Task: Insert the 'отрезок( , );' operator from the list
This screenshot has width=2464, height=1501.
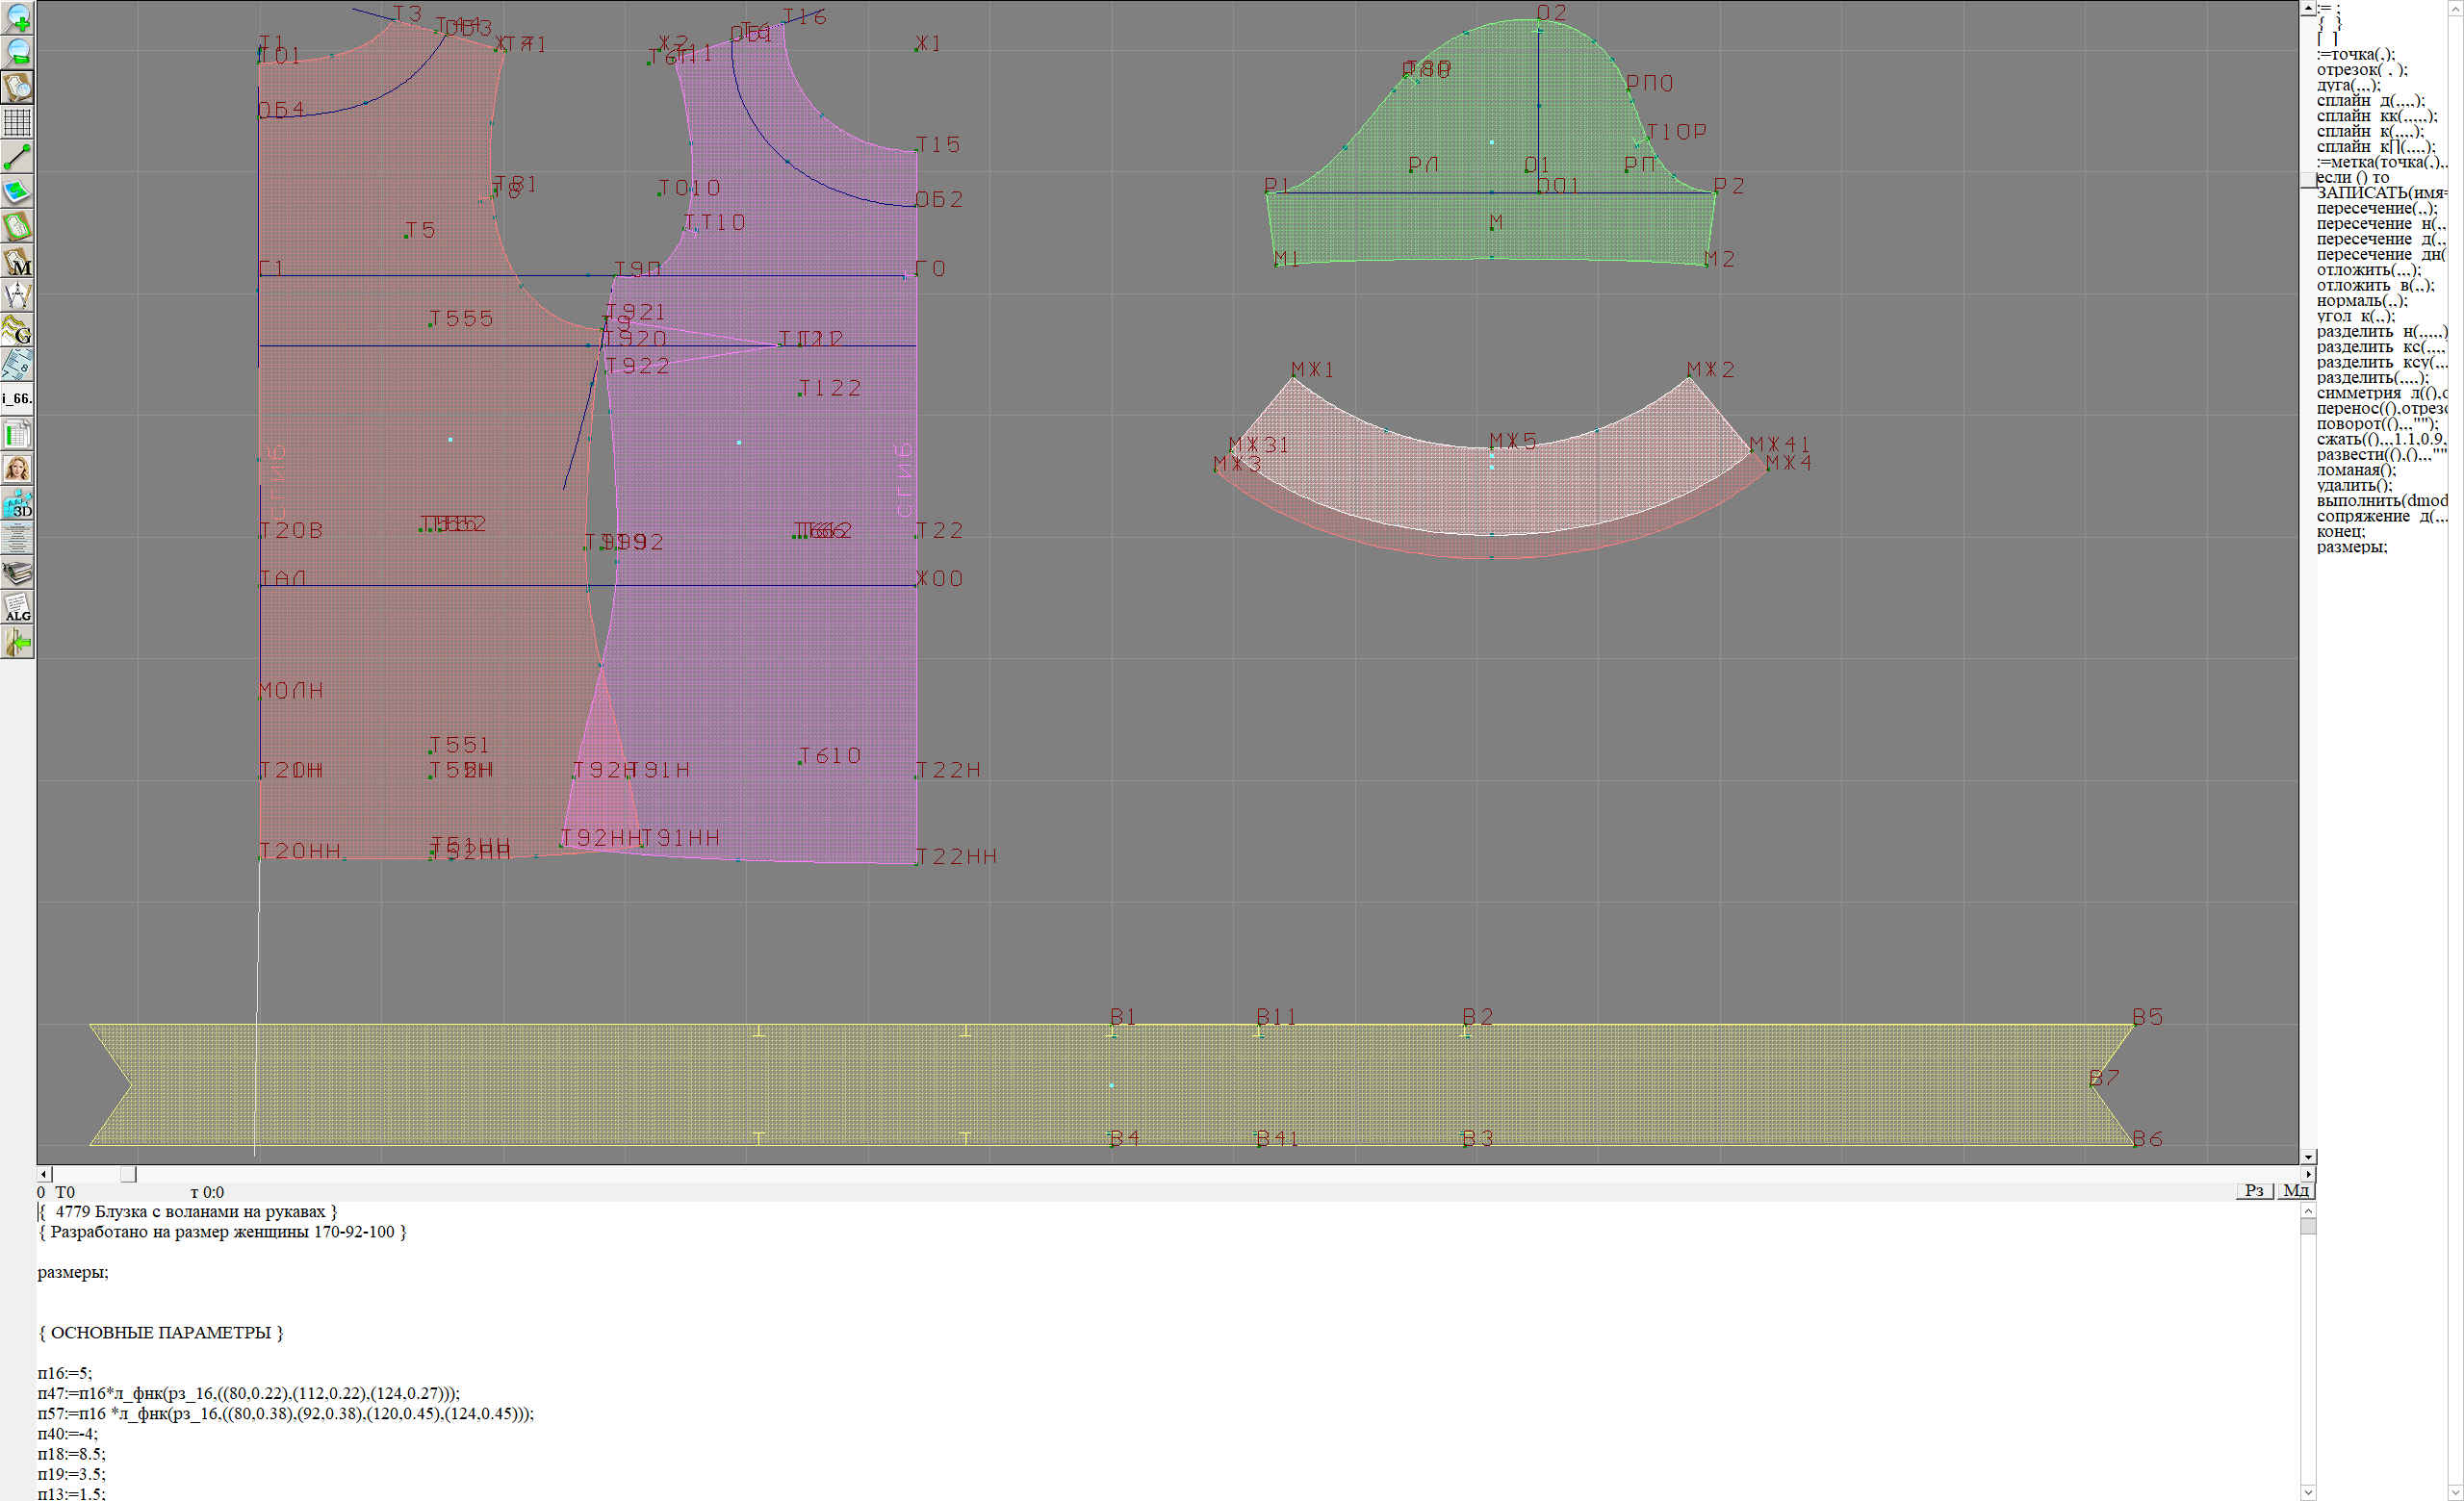Action: click(2361, 70)
